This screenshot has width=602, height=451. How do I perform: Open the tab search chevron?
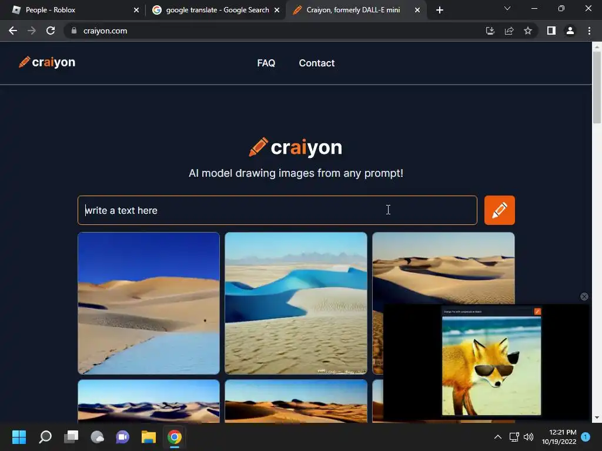point(507,8)
